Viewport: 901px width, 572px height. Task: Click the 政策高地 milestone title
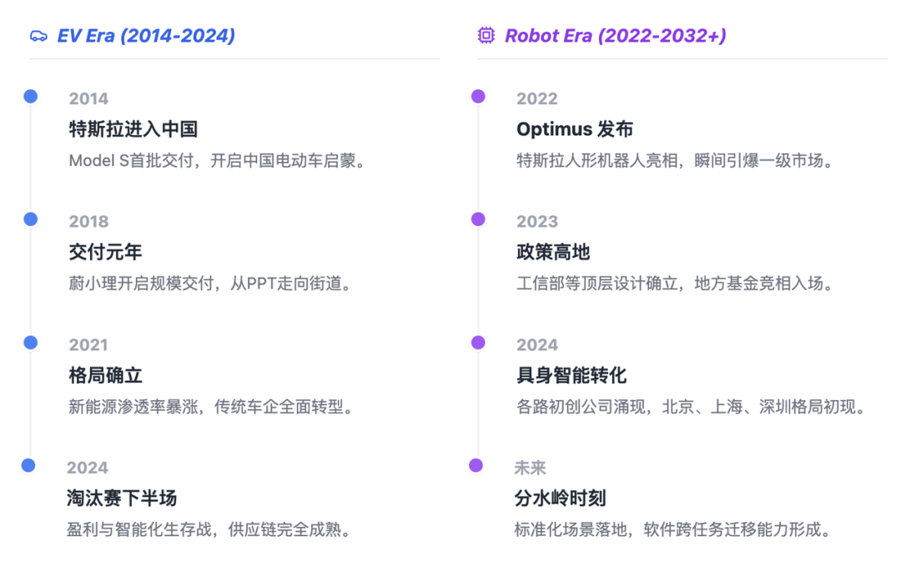[x=553, y=252]
